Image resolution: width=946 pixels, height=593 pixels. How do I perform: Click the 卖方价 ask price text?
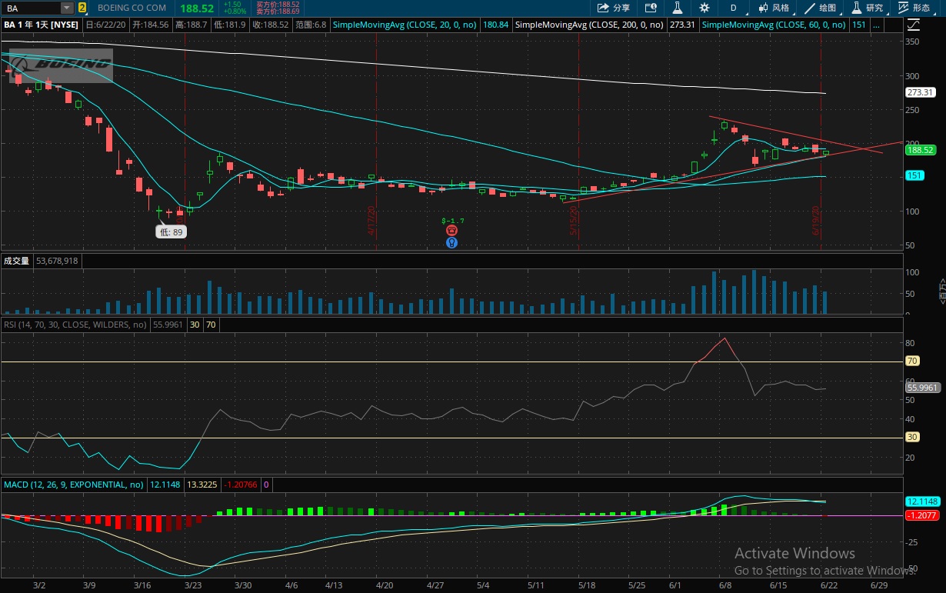pyautogui.click(x=276, y=12)
